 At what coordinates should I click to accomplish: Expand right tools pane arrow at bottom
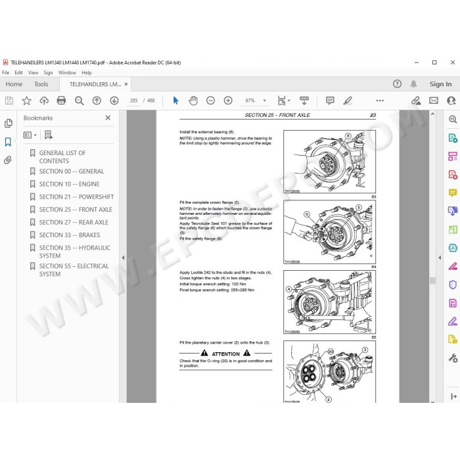453,396
